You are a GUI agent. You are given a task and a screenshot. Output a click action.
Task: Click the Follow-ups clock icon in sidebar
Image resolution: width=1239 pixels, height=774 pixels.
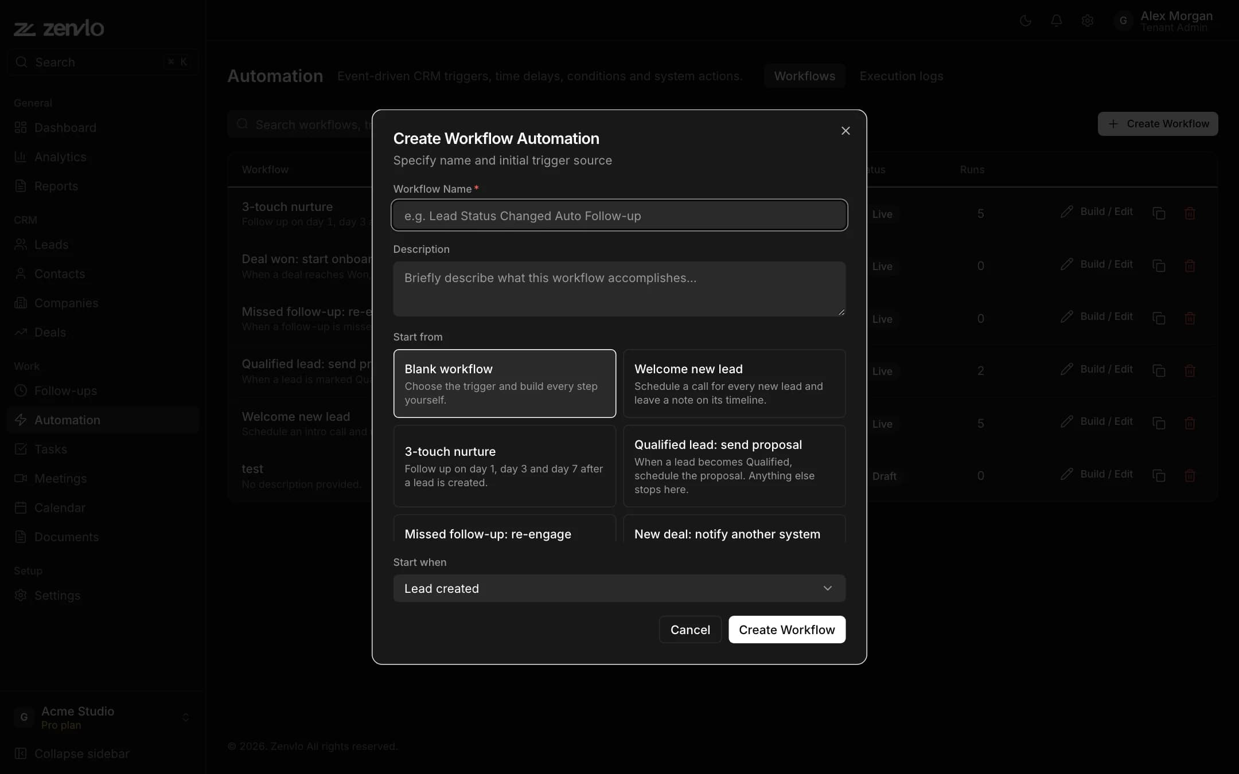tap(21, 390)
